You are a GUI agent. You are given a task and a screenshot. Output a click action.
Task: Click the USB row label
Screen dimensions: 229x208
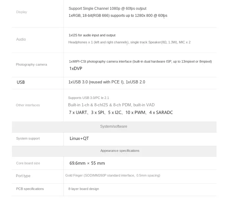pos(21,82)
